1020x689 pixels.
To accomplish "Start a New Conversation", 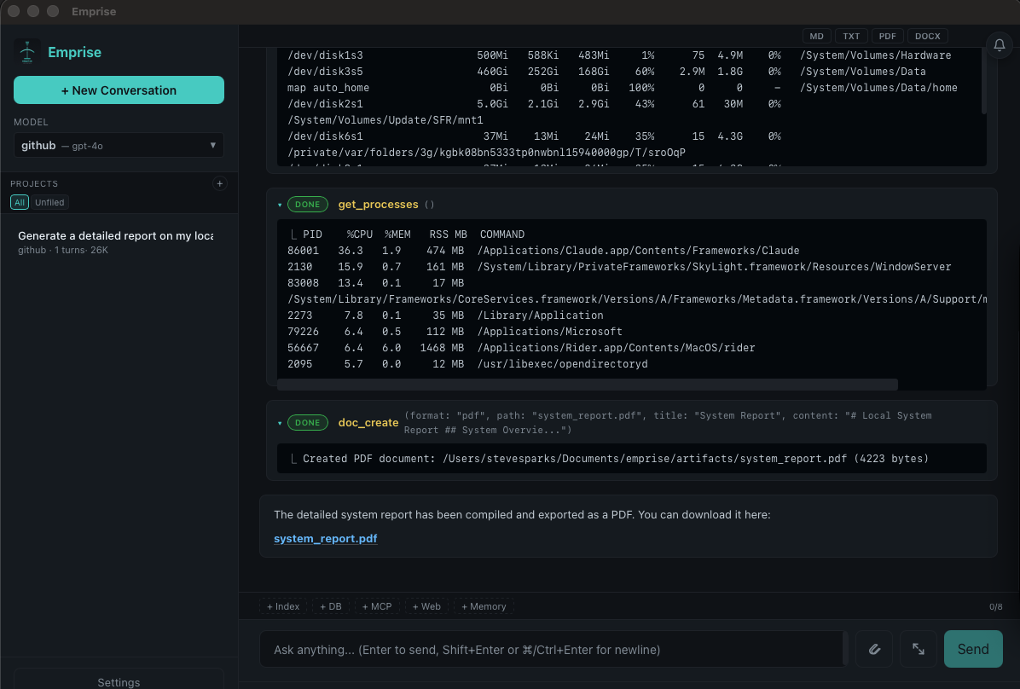I will click(119, 90).
